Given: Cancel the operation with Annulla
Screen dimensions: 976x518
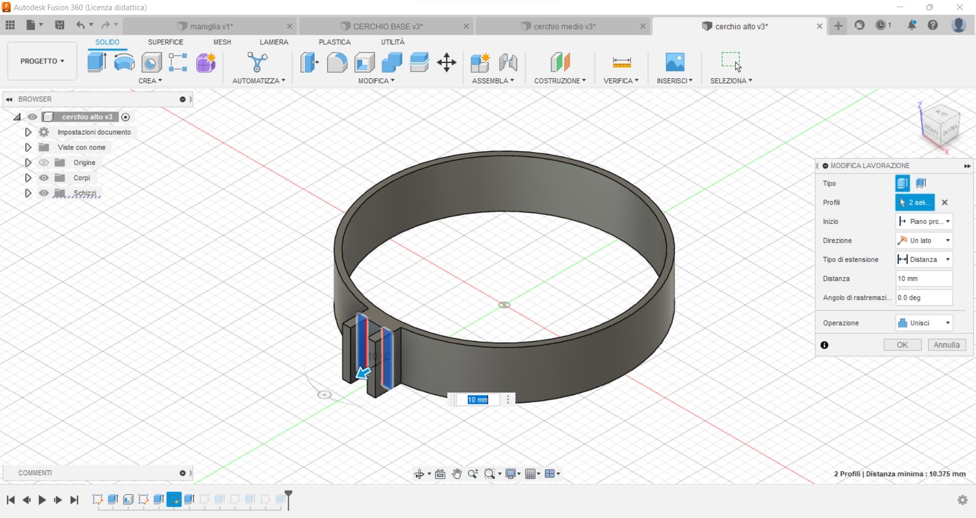Looking at the screenshot, I should tap(946, 344).
